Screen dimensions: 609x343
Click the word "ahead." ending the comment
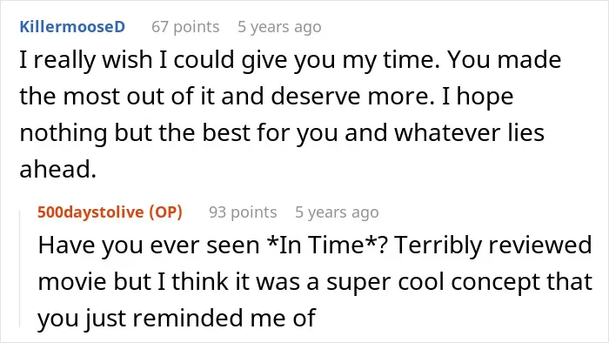(x=58, y=170)
